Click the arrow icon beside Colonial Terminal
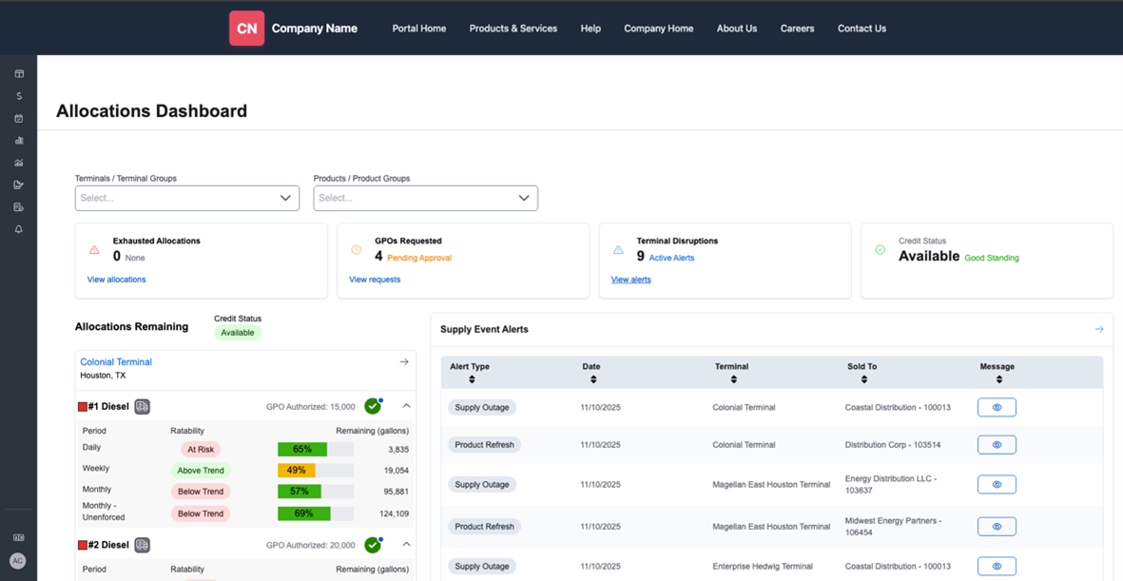Image resolution: width=1123 pixels, height=581 pixels. 404,362
